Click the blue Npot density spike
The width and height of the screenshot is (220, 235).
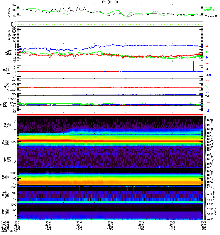[193, 66]
